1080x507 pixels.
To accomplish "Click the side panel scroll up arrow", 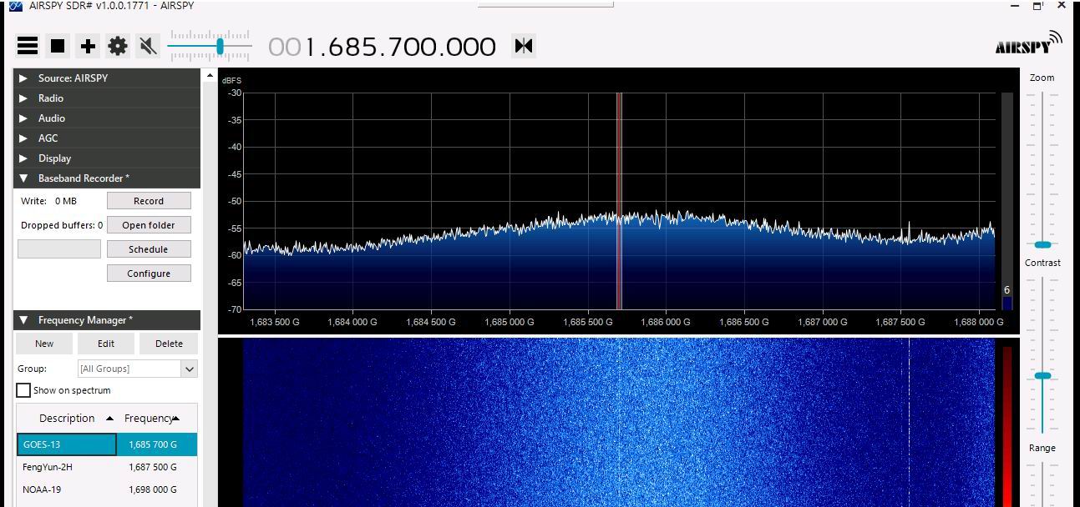I will (210, 76).
